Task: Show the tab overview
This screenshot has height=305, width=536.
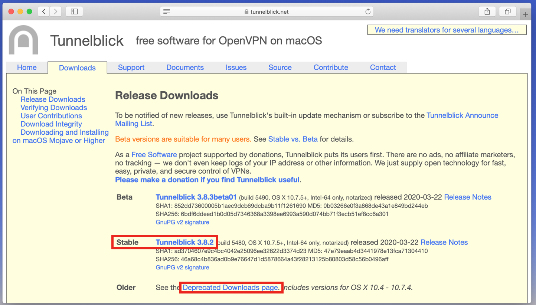Action: point(508,12)
